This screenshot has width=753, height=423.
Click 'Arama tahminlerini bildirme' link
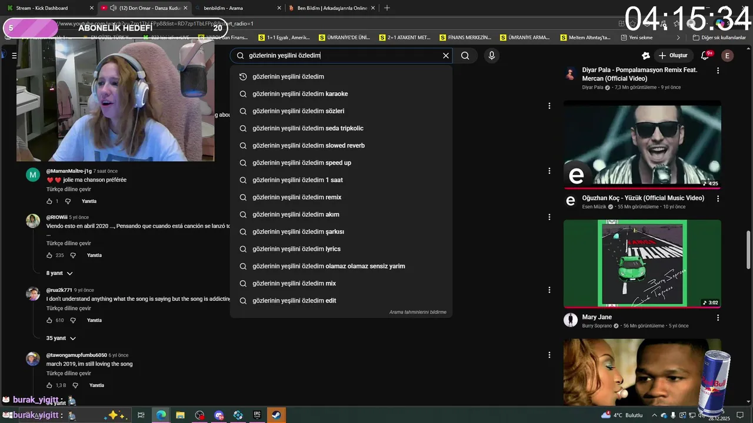pos(418,312)
